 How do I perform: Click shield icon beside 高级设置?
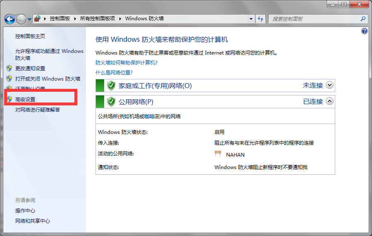(9, 99)
